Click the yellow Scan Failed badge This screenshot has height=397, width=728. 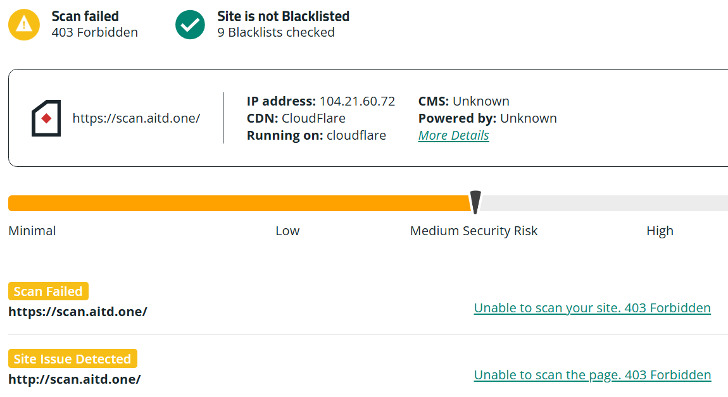(48, 291)
